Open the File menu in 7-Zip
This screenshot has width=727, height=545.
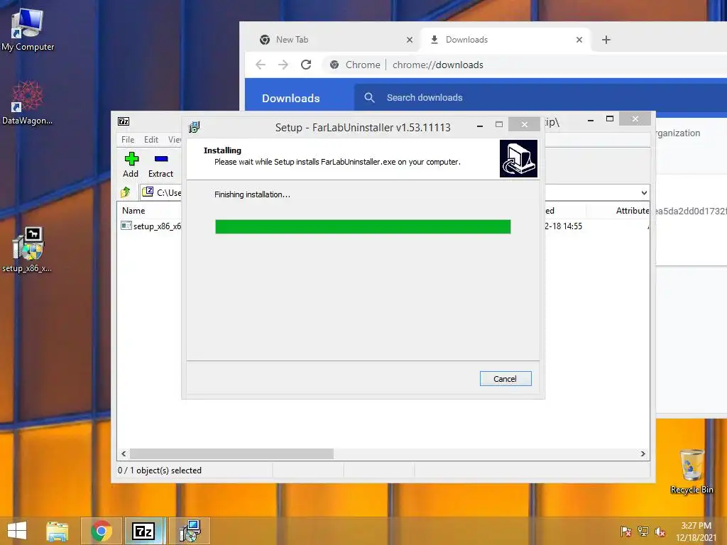(x=128, y=140)
